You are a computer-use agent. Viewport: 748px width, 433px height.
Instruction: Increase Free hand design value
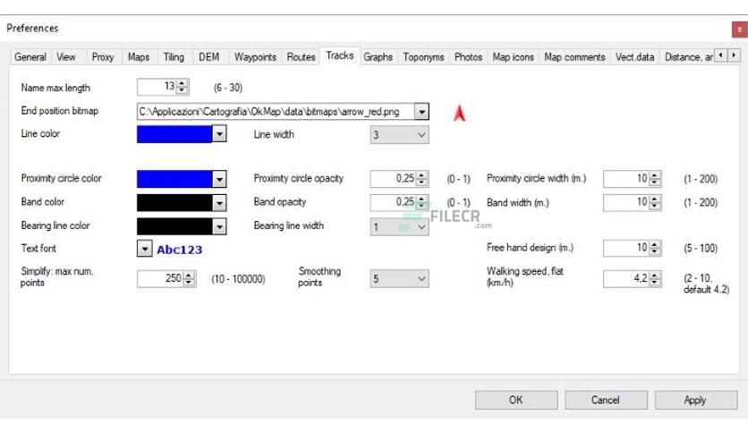tap(655, 244)
